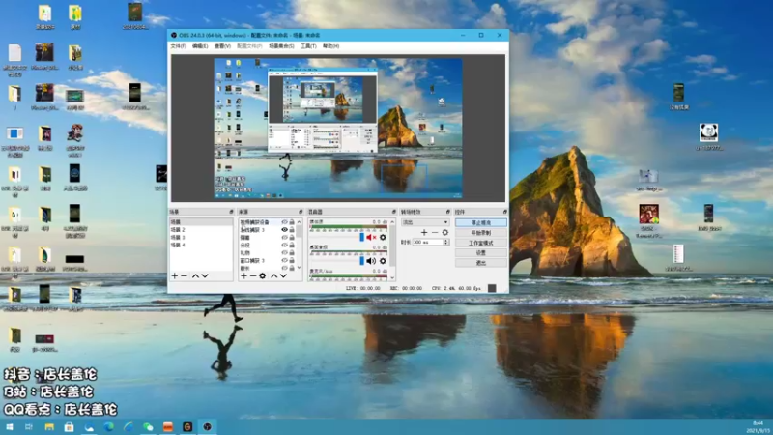Add a new scene with the plus icon
Image resolution: width=773 pixels, height=435 pixels.
point(175,276)
